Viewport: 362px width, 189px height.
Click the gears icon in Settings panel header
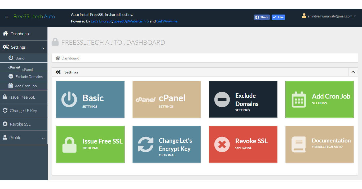(58, 72)
